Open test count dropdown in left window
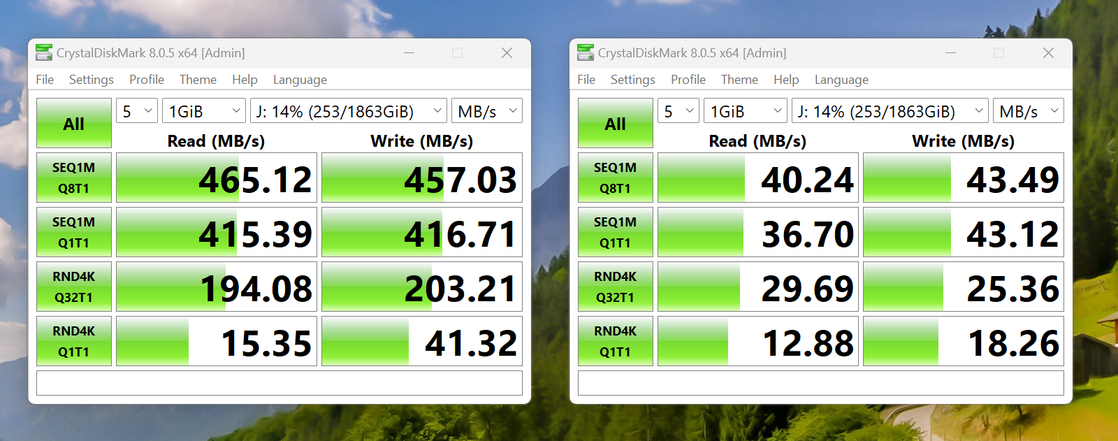Screen dimensions: 1118x441 pyautogui.click(x=136, y=111)
